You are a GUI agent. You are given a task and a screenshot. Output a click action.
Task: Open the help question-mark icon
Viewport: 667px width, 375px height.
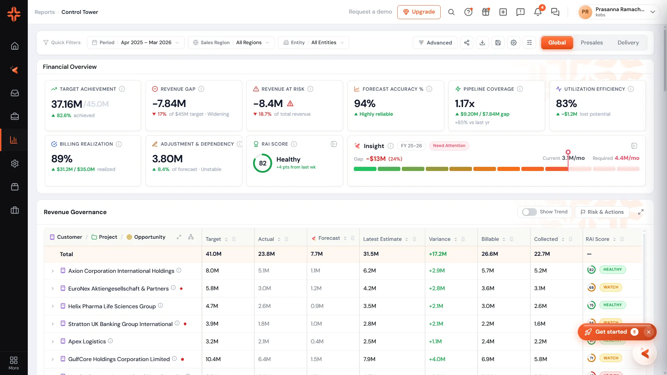(468, 12)
